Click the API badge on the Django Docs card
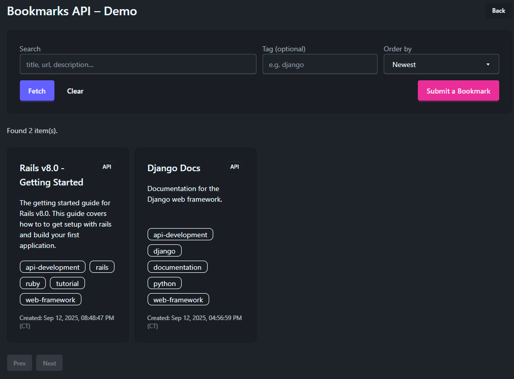This screenshot has width=514, height=379. (235, 167)
